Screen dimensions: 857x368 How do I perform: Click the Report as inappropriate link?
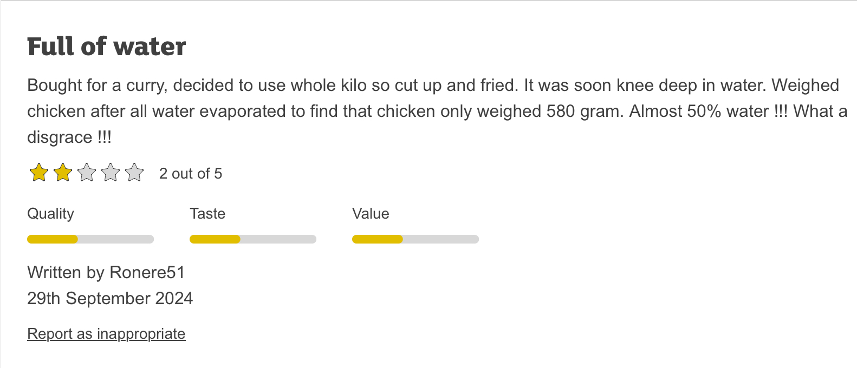(x=106, y=334)
